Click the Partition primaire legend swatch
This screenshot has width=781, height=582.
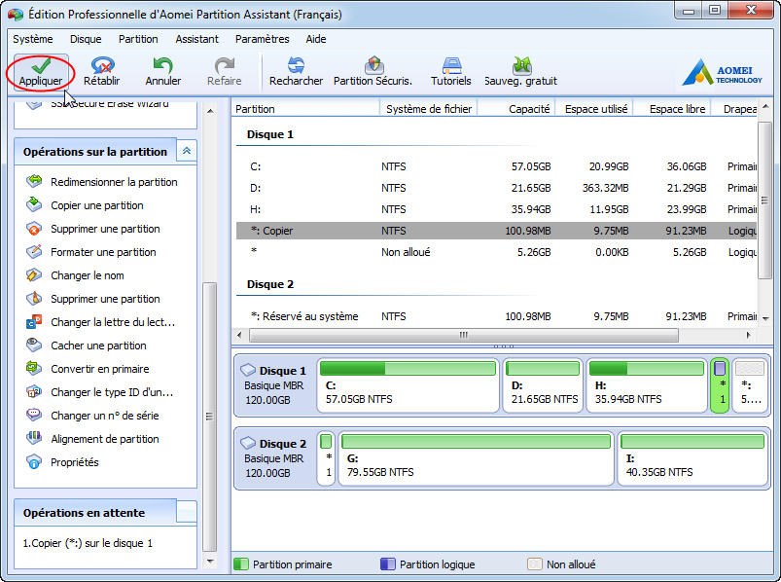point(241,564)
